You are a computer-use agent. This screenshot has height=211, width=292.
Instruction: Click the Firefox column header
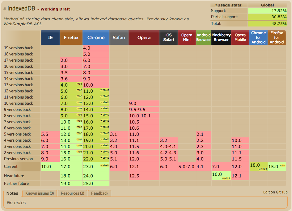[71, 38]
